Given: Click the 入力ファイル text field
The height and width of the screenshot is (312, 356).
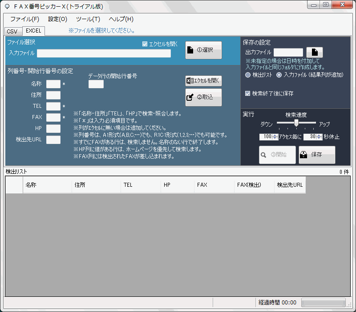Looking at the screenshot, I should pos(104,53).
